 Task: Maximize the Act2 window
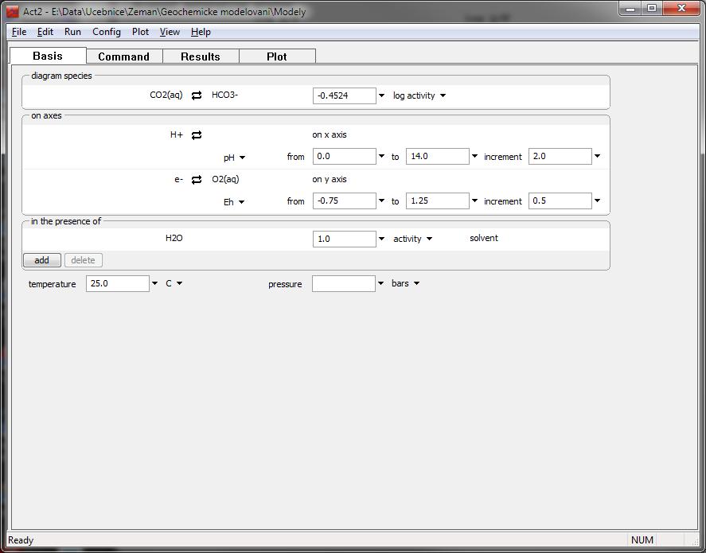[652, 9]
